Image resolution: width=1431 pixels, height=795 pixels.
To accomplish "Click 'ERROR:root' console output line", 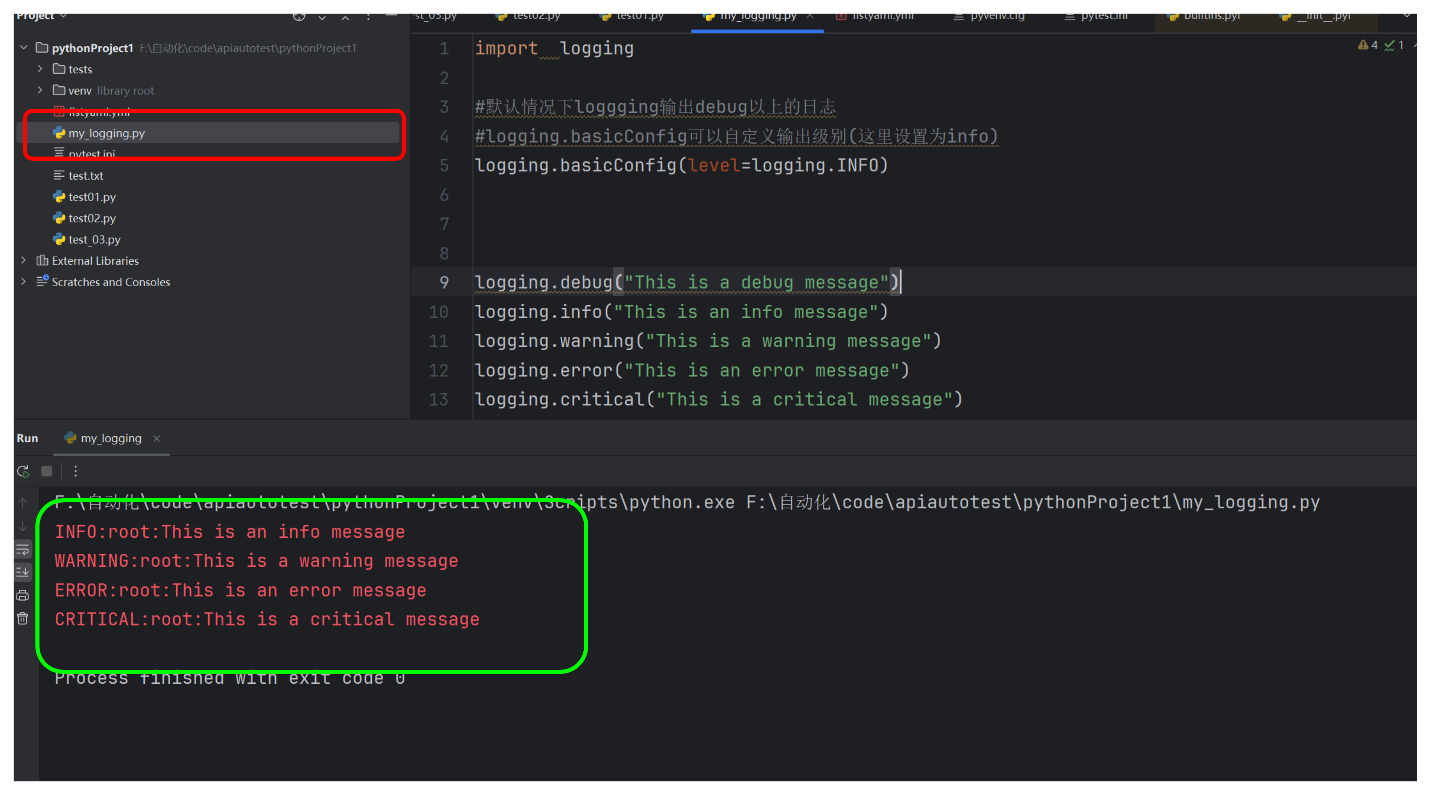I will click(x=240, y=590).
